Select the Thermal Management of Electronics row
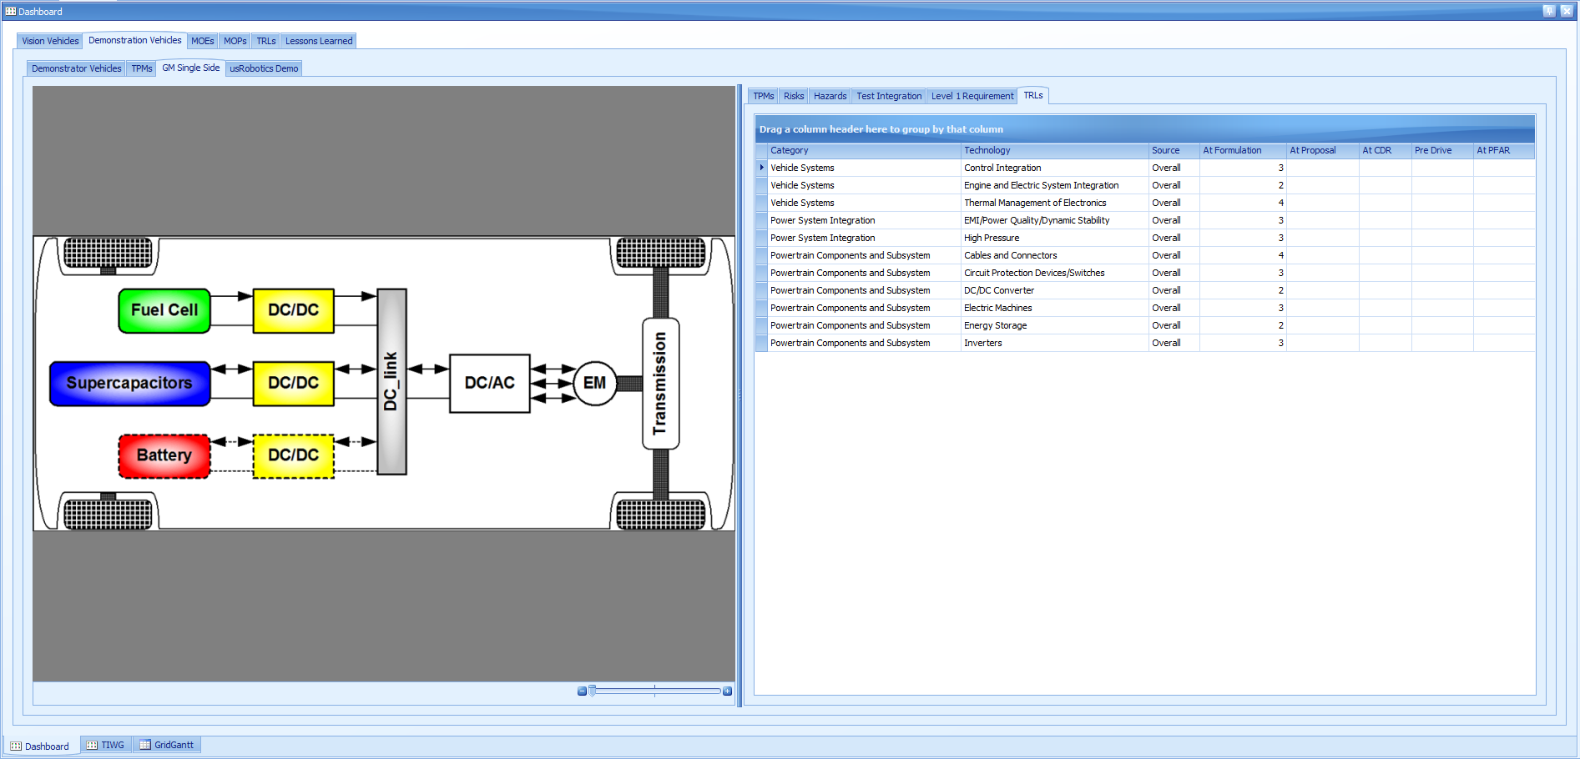This screenshot has width=1580, height=759. tap(1145, 203)
